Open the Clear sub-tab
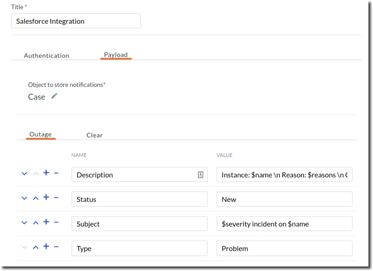Viewport: 373px width, 271px height. 94,135
